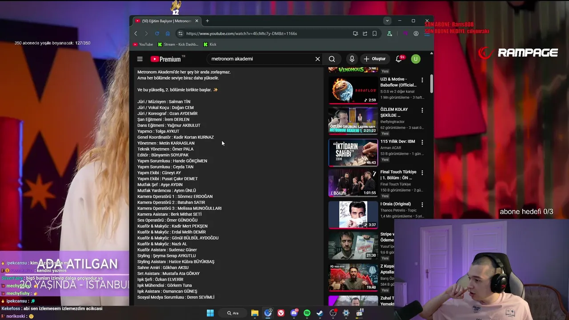Image resolution: width=569 pixels, height=320 pixels.
Task: Run search with the magnifier button
Action: pyautogui.click(x=332, y=59)
